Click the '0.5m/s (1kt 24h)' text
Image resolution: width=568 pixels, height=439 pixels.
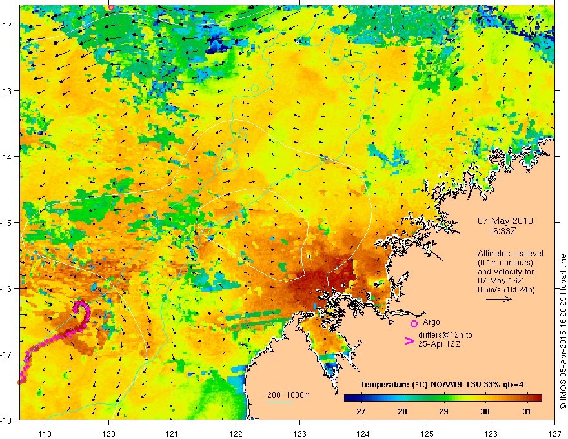click(506, 289)
